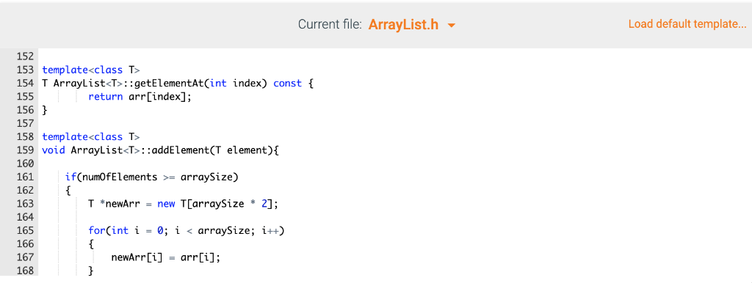Place cursor in for loop header
The image size is (752, 283).
click(x=187, y=231)
